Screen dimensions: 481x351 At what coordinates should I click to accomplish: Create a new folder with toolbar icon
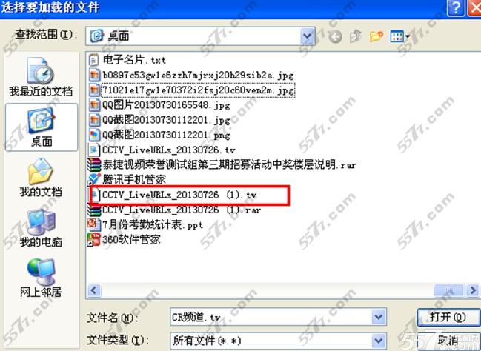(x=376, y=36)
